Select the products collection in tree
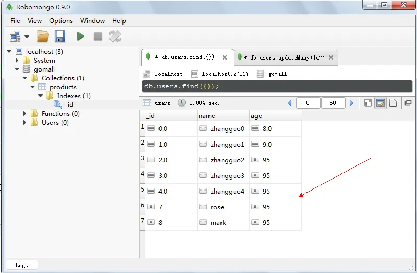This screenshot has height=273, width=417. tap(63, 87)
